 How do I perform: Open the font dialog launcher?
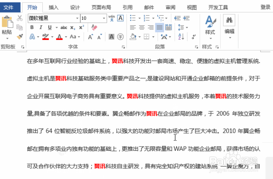(x=123, y=47)
